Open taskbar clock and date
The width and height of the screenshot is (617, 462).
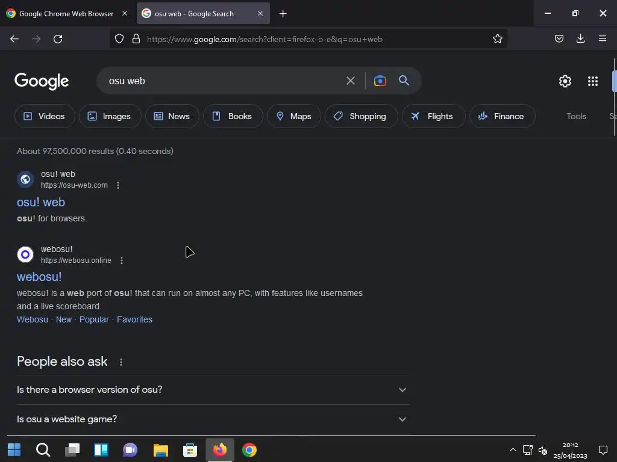tap(570, 450)
